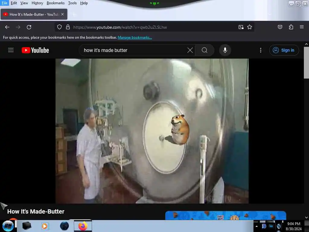Open the YouTube guide hamburger menu
This screenshot has width=309, height=232.
[x=11, y=50]
